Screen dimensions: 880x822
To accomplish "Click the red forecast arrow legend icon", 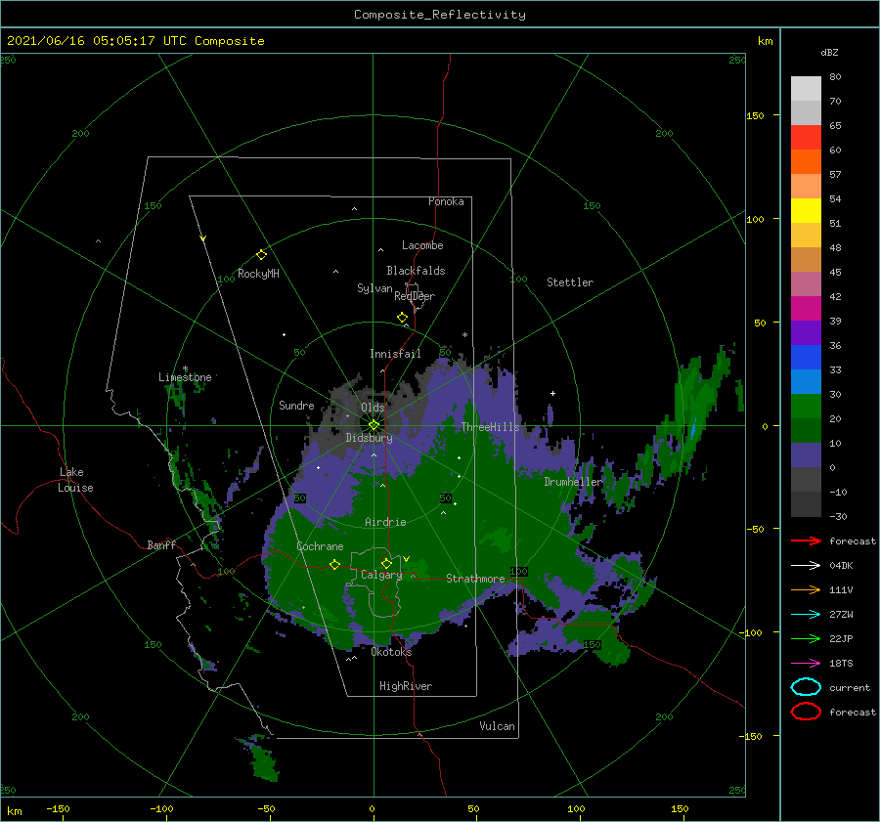I will click(x=806, y=541).
